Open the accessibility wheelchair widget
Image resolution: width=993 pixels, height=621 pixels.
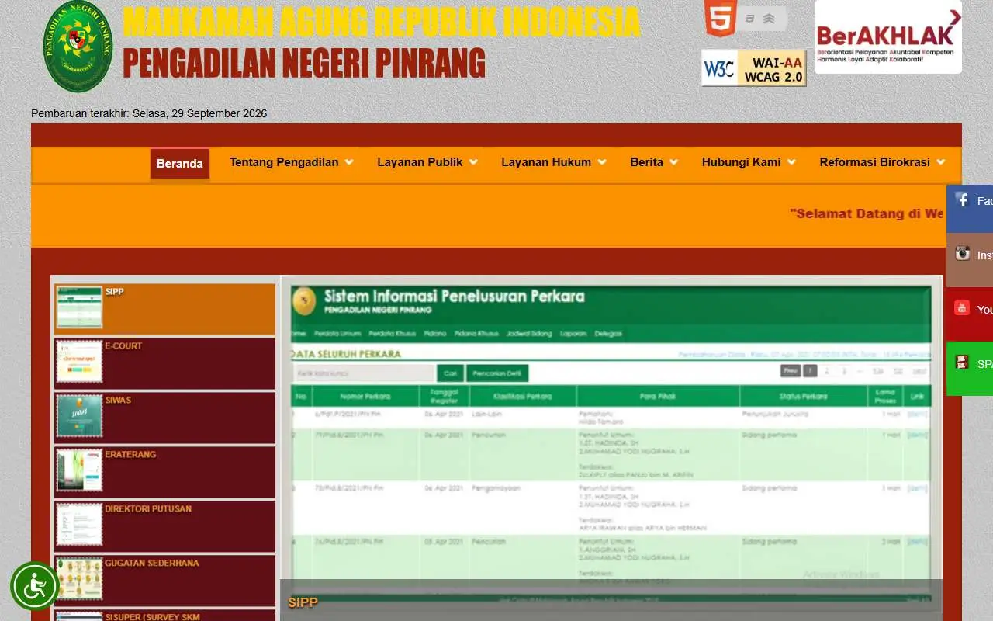[34, 586]
